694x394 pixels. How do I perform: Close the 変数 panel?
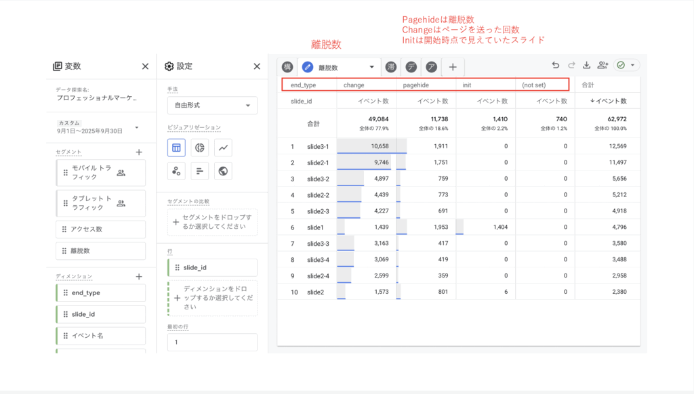[145, 66]
